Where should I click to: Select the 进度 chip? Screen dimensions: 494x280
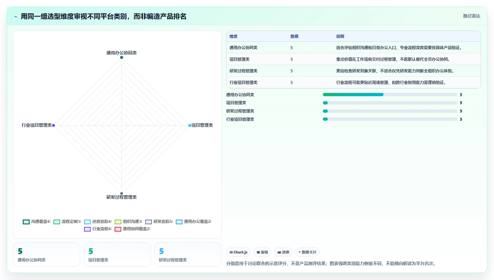(283, 252)
